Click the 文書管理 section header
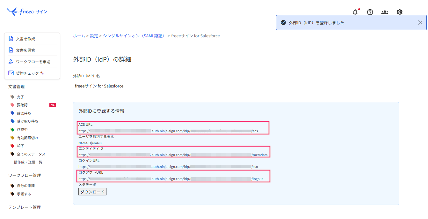Image resolution: width=428 pixels, height=219 pixels. (17, 87)
